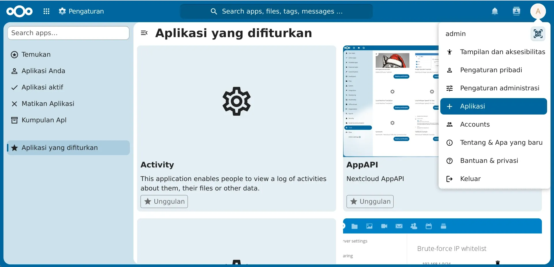Open the AppAPI screenshot thumbnail
Screen dimensions: 554x267
pyautogui.click(x=391, y=101)
